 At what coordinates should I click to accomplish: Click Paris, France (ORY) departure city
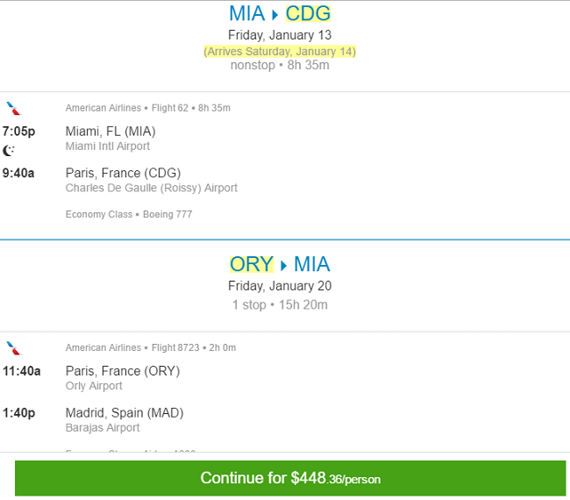123,371
